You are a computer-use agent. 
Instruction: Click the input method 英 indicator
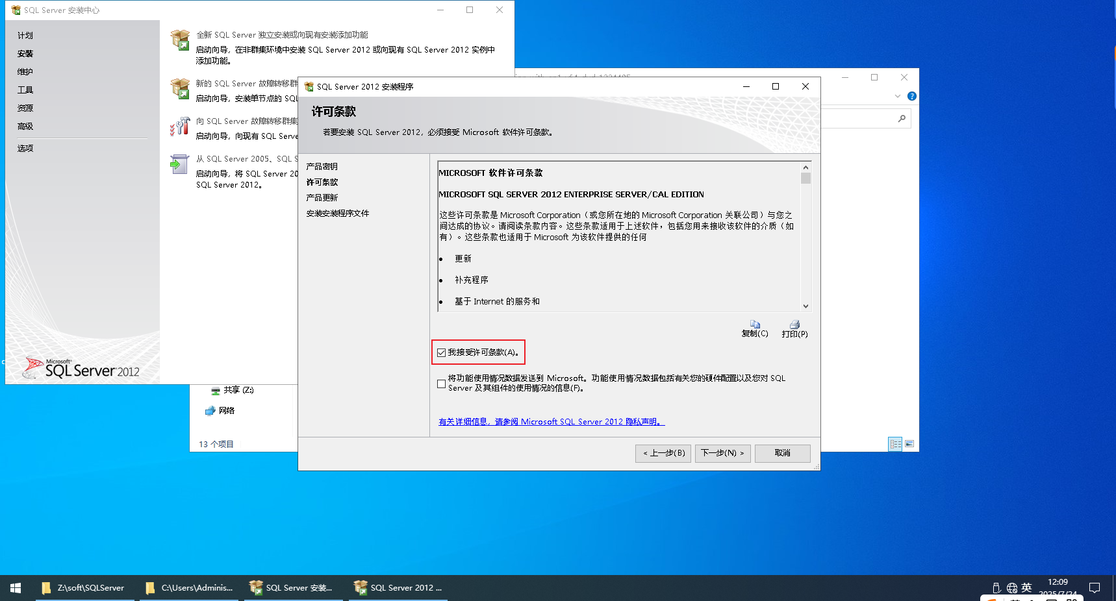1026,588
